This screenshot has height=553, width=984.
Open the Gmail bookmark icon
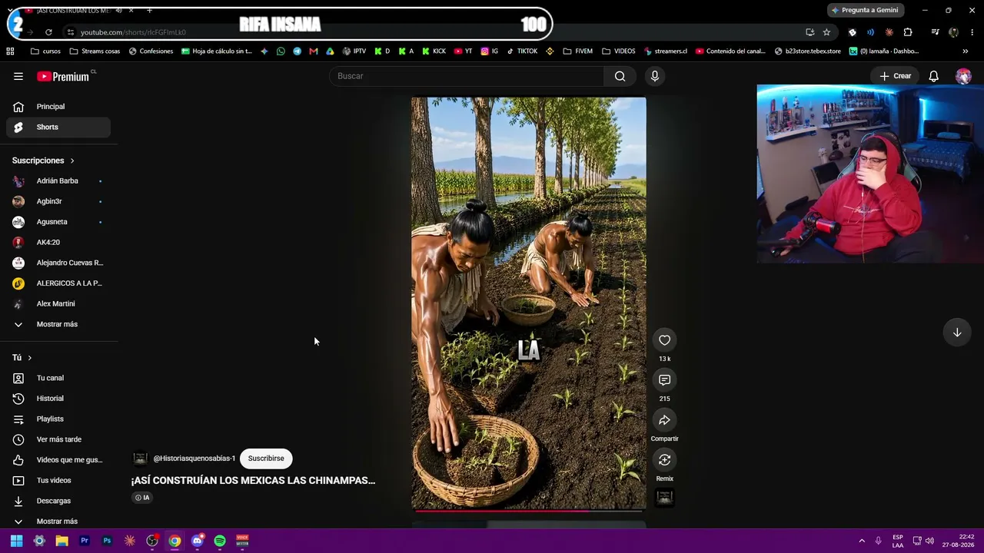(313, 51)
